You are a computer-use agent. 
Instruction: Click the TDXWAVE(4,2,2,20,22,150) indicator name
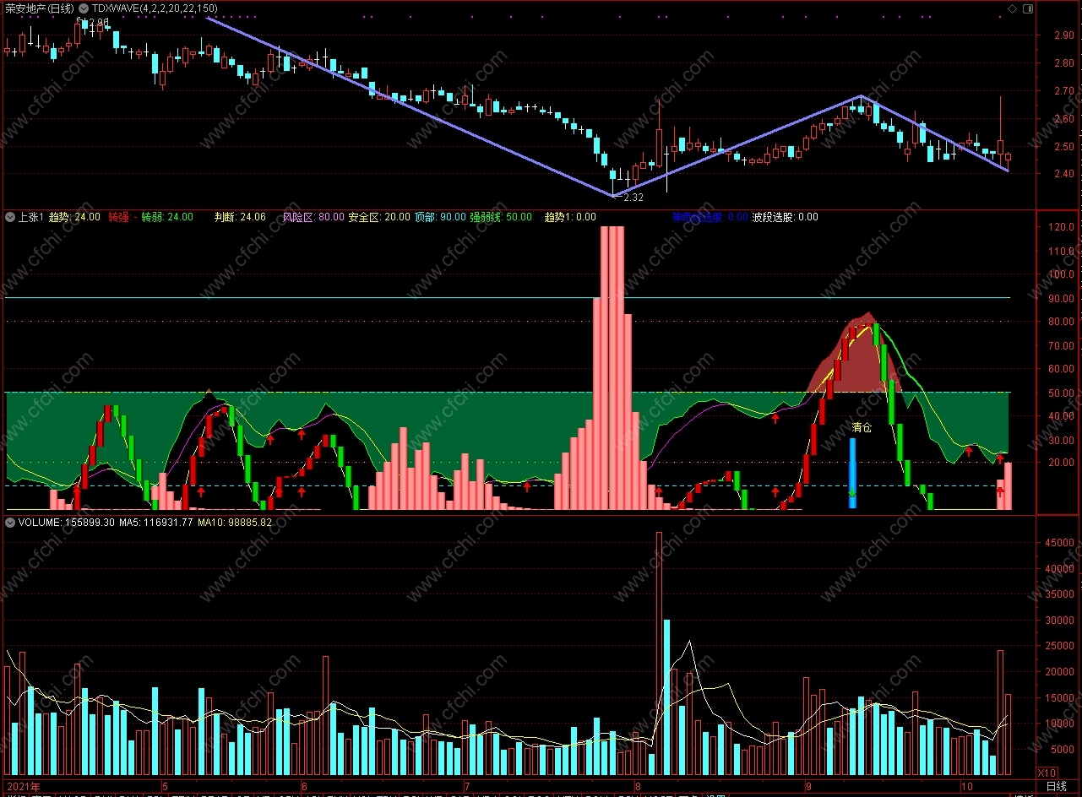coord(154,8)
